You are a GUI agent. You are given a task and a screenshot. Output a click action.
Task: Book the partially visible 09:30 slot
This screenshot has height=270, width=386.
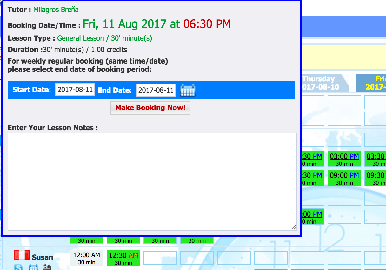(375, 179)
